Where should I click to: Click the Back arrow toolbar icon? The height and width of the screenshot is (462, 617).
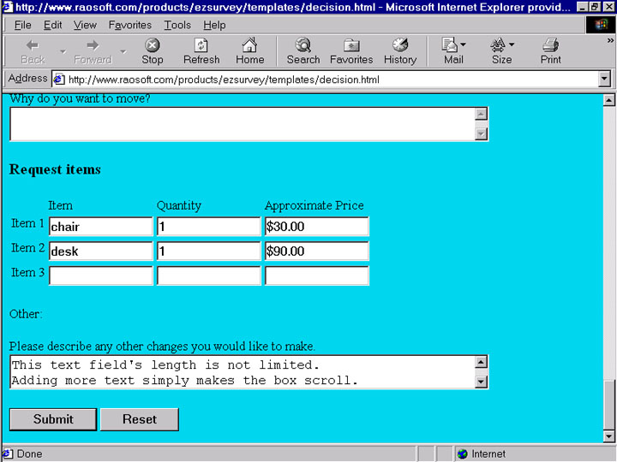33,45
